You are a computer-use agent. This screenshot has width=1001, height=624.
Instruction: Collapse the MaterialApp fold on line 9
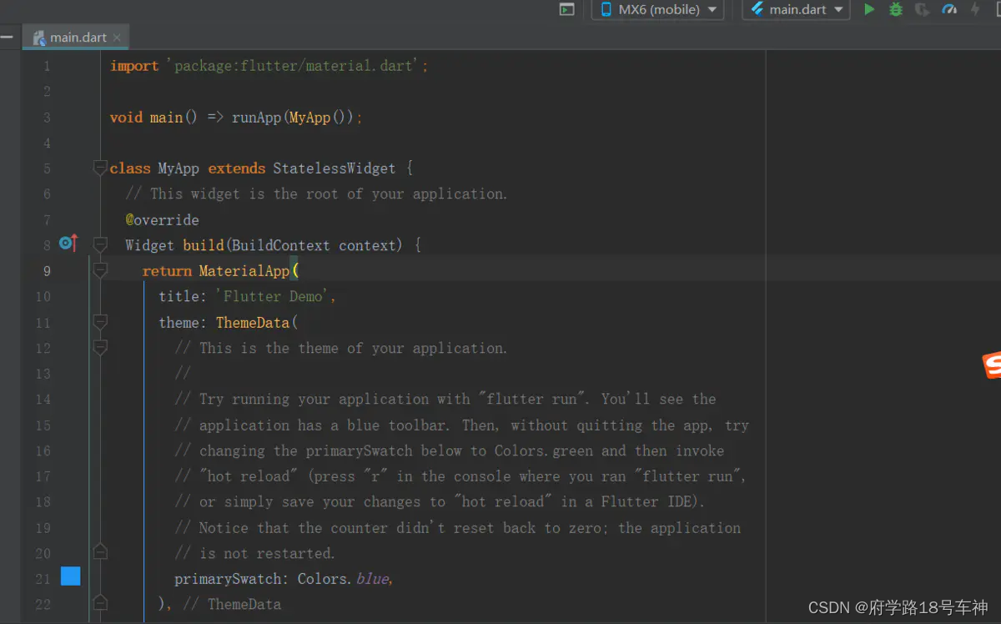tap(100, 270)
